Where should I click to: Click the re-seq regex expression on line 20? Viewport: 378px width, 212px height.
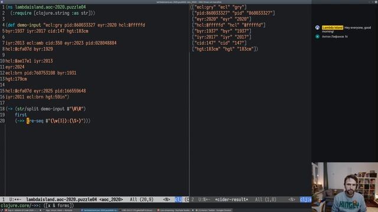coord(57,121)
